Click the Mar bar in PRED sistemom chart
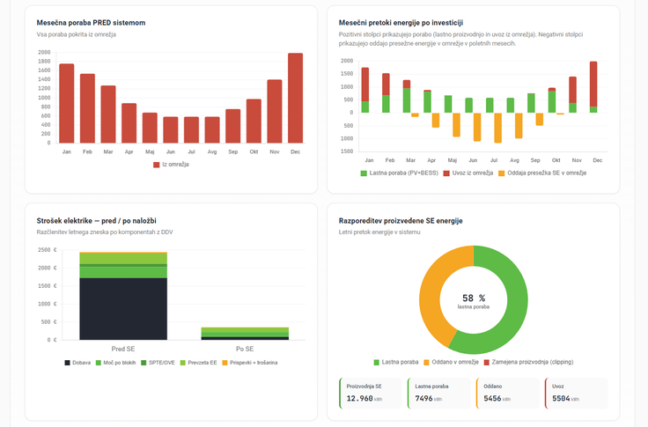Image resolution: width=648 pixels, height=427 pixels. pos(108,114)
